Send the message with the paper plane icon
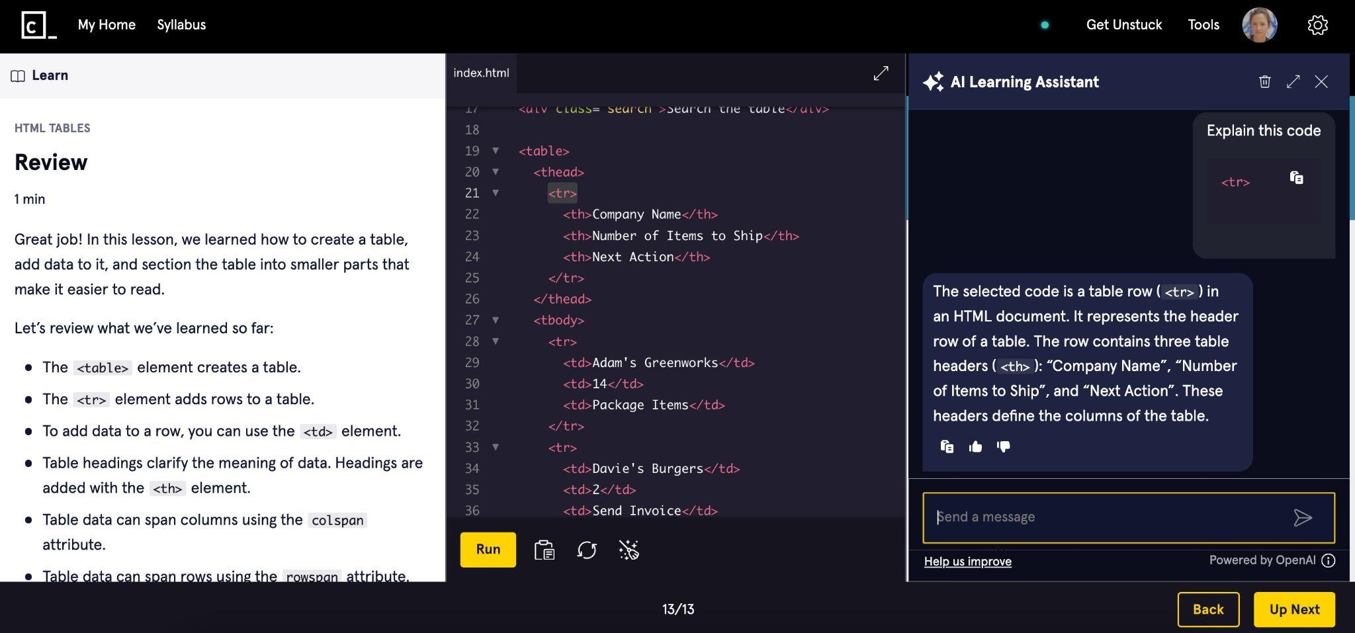Viewport: 1355px width, 633px height. pos(1302,517)
